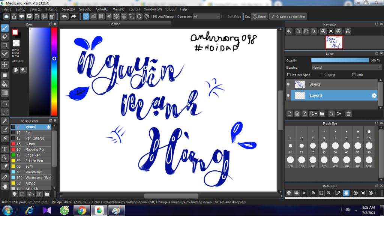Click the vertical hue slider bar
Viewport: 384px width, 248px height.
[54, 71]
